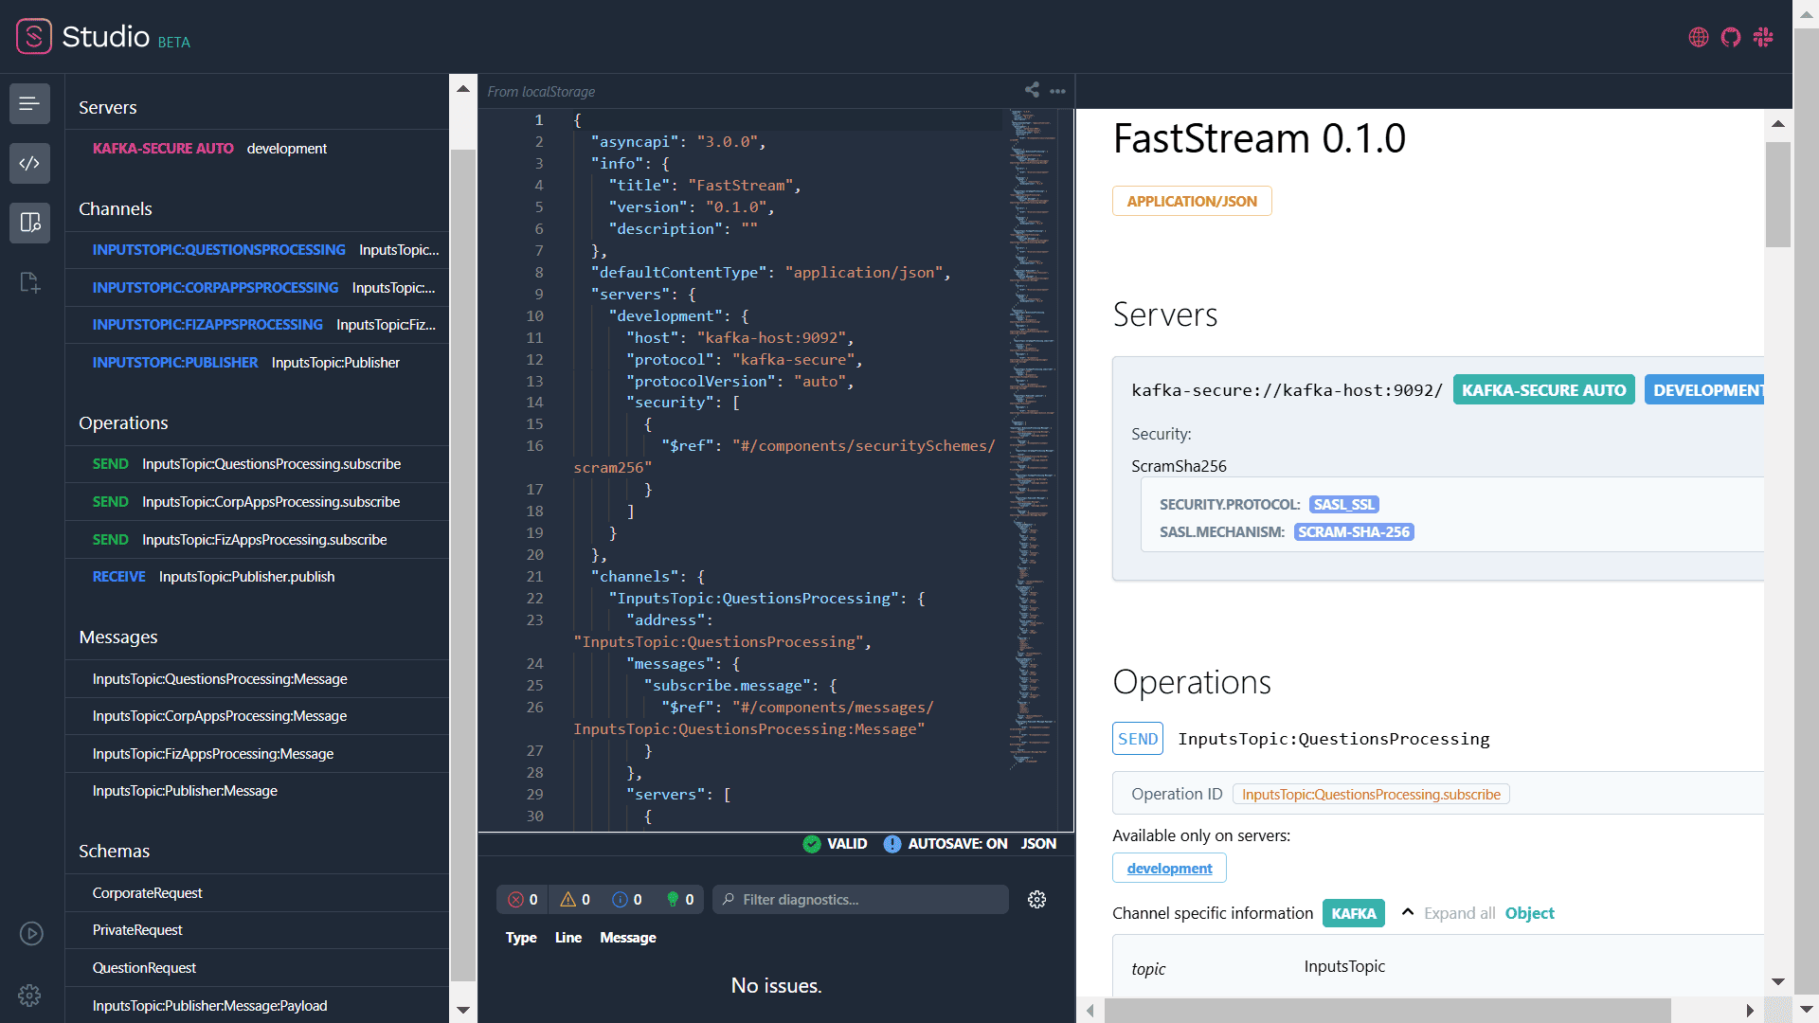The height and width of the screenshot is (1023, 1819).
Task: Select InputsTopic:CorpAppsProcessing:Message entry
Action: point(257,716)
